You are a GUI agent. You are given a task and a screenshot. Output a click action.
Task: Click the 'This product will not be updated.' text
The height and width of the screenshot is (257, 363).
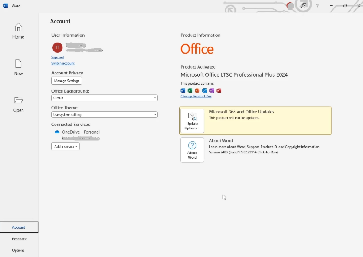pos(234,118)
